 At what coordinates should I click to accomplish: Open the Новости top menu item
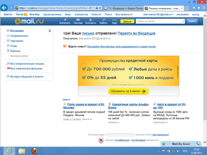[x=96, y=15]
